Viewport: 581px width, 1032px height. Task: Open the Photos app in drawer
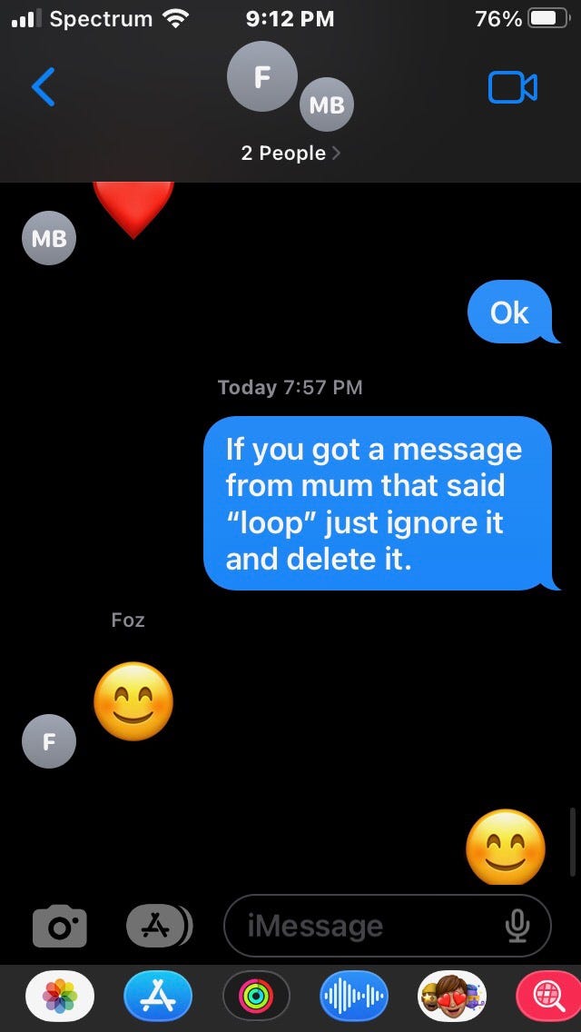60,997
